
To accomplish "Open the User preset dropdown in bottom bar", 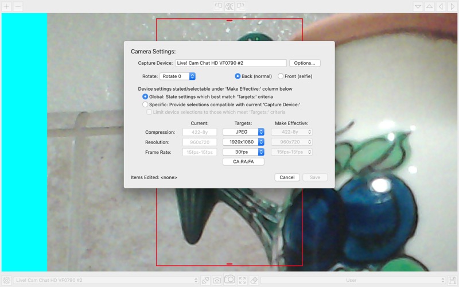I will coord(353,280).
